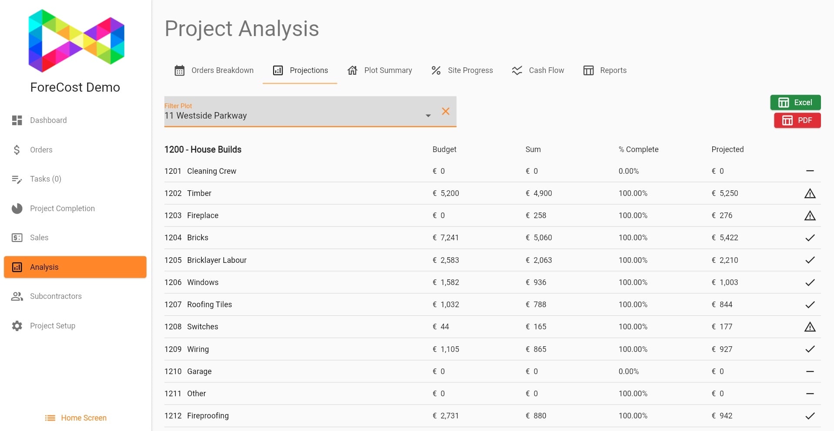Open Tasks (0) in the sidebar
The width and height of the screenshot is (834, 431).
[x=45, y=179]
